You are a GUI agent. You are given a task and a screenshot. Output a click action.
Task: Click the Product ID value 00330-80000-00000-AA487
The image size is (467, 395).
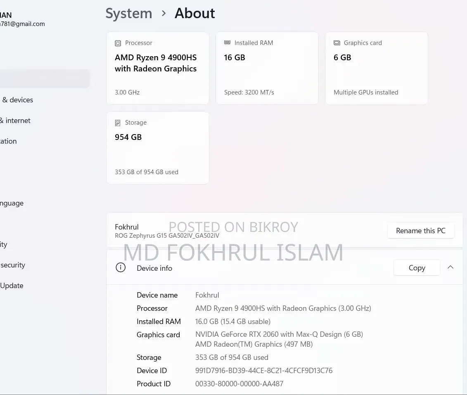(x=239, y=384)
